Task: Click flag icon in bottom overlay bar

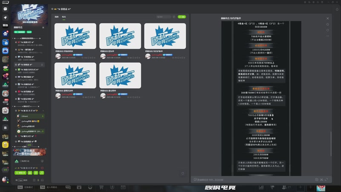Action: tap(272, 187)
